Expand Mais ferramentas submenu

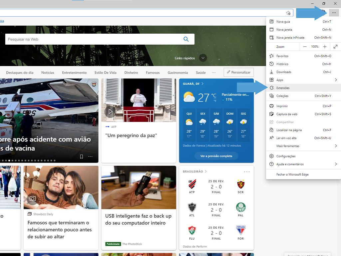pos(303,146)
